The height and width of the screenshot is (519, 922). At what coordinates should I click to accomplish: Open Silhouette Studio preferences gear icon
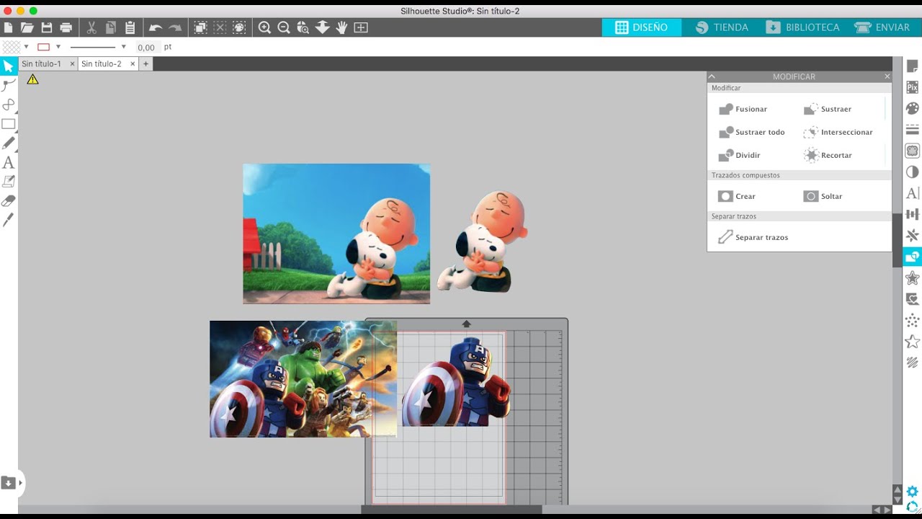coord(913,492)
